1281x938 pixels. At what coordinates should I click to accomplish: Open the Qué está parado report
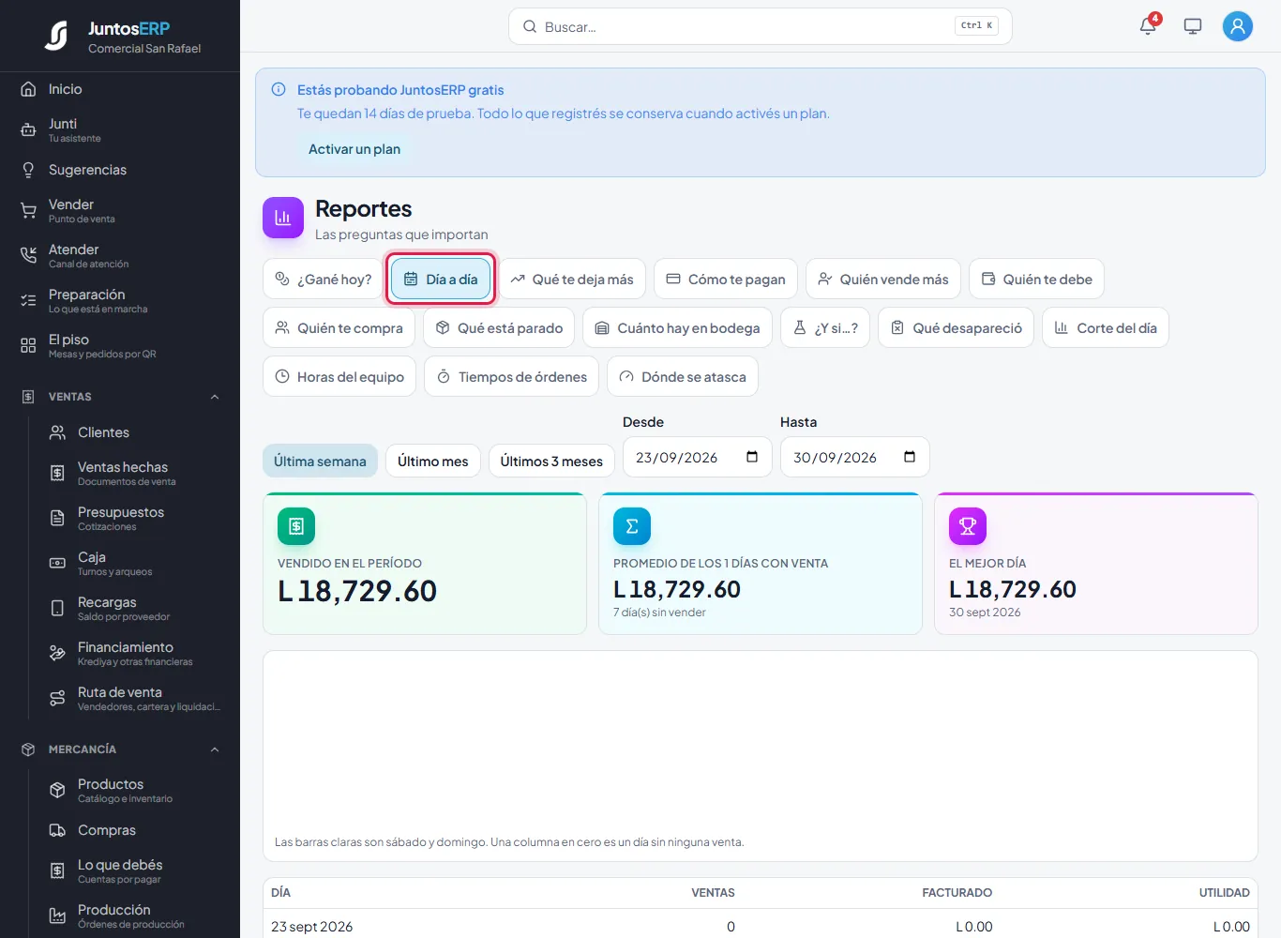coord(500,327)
